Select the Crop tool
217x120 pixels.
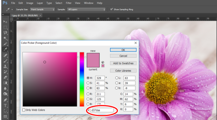point(5,44)
